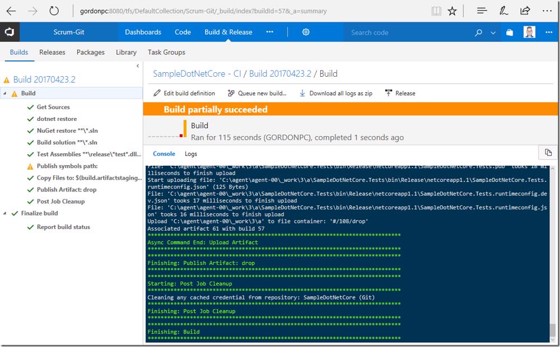This screenshot has height=347, width=560.
Task: Switch to the Task Groups tab
Action: (166, 52)
